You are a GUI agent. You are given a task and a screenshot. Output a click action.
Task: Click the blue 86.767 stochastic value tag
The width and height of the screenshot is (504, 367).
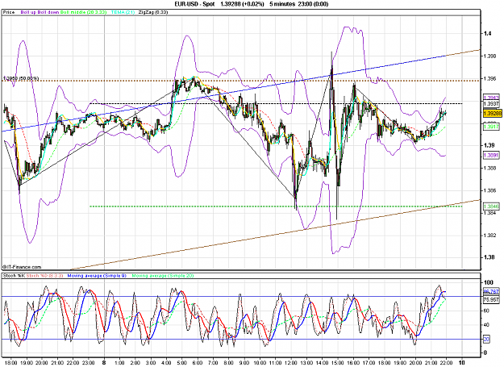pos(491,292)
